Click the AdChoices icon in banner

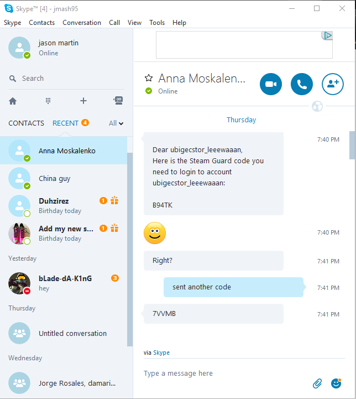(x=327, y=35)
